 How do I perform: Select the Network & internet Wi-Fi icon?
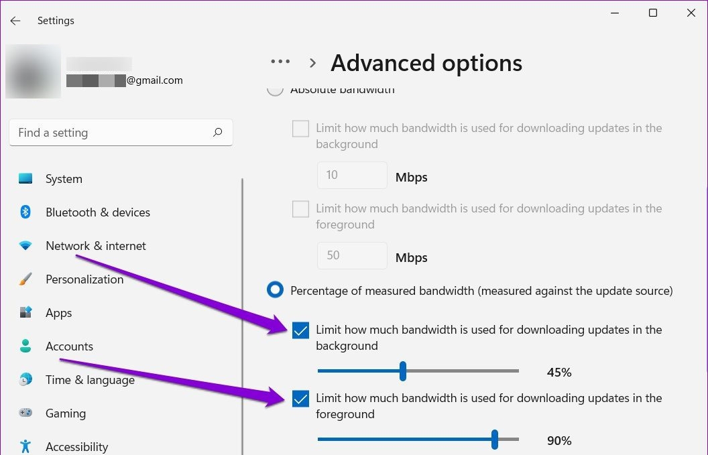coord(25,245)
